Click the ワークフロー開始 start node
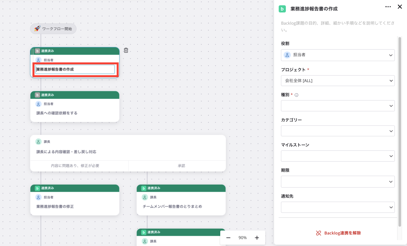Viewport: 407px width, 246px height. pos(53,29)
